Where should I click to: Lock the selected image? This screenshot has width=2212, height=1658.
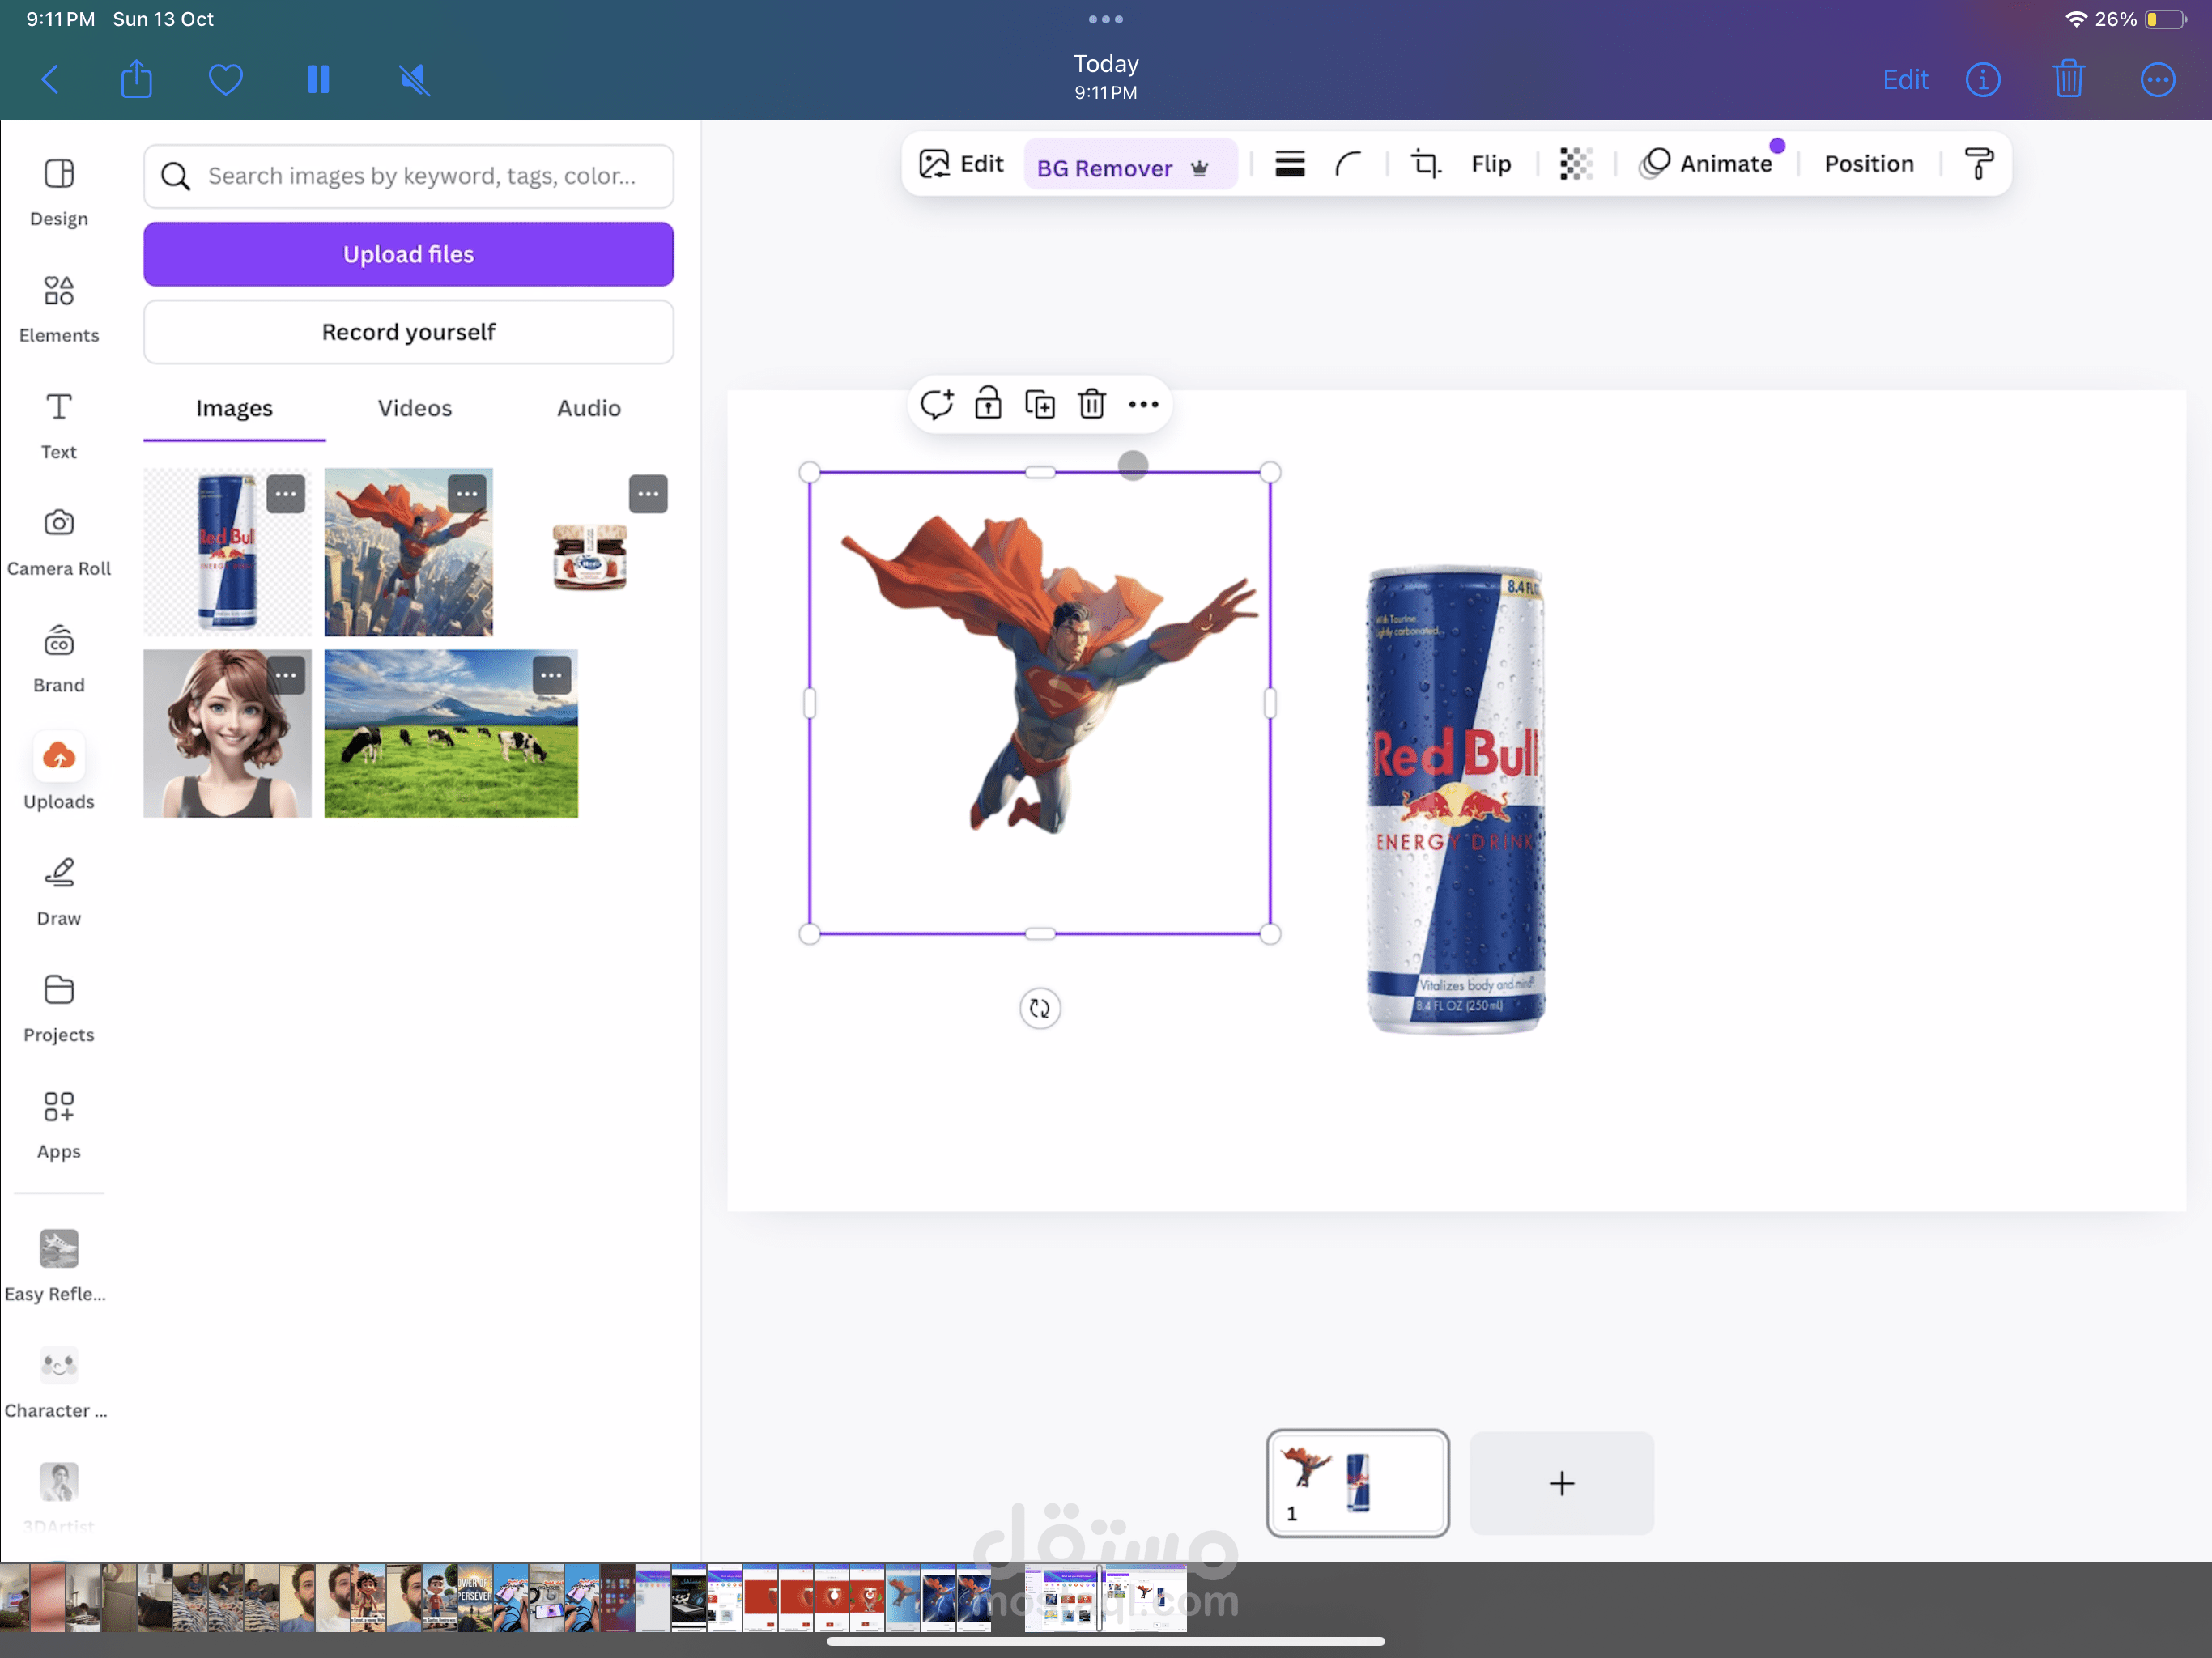[988, 405]
